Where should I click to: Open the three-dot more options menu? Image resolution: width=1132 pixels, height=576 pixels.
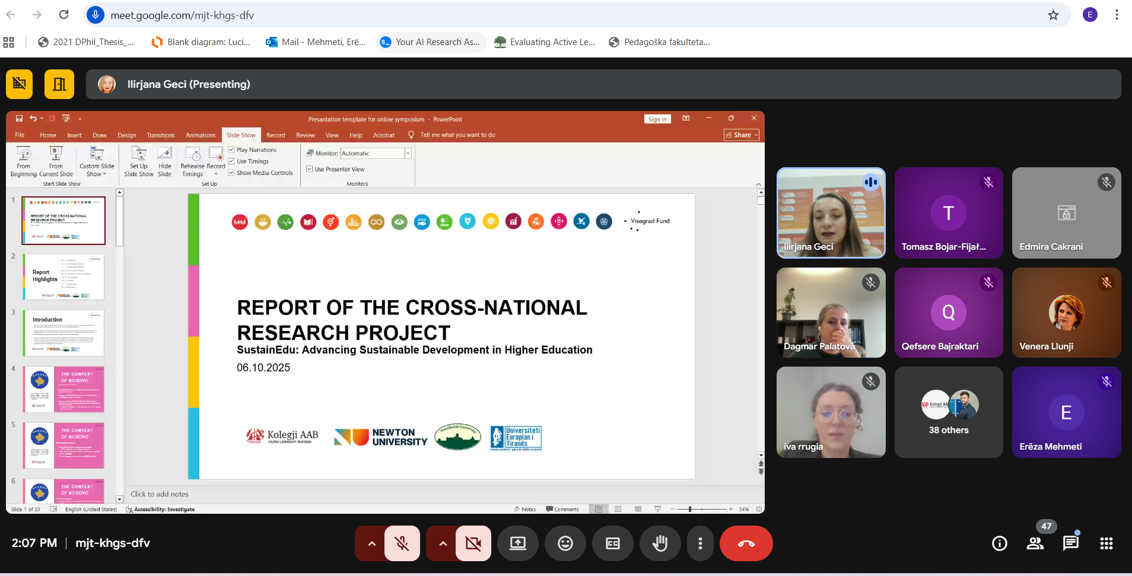tap(700, 543)
